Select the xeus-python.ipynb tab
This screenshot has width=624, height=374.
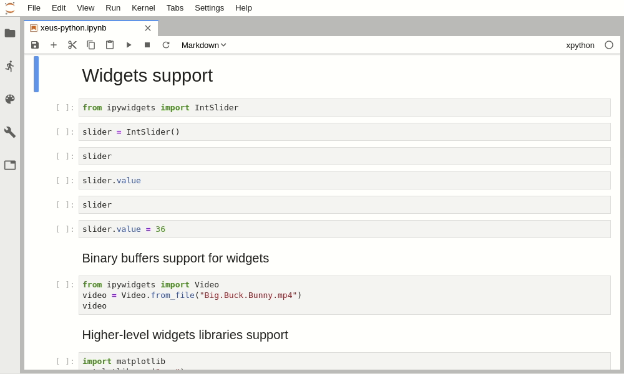coord(74,28)
